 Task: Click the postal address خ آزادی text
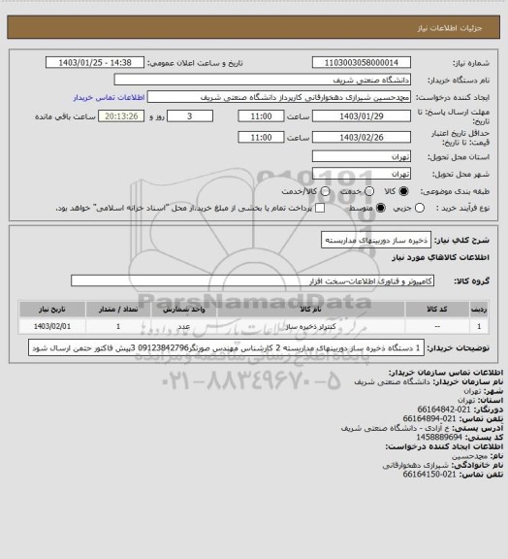[x=396, y=428]
